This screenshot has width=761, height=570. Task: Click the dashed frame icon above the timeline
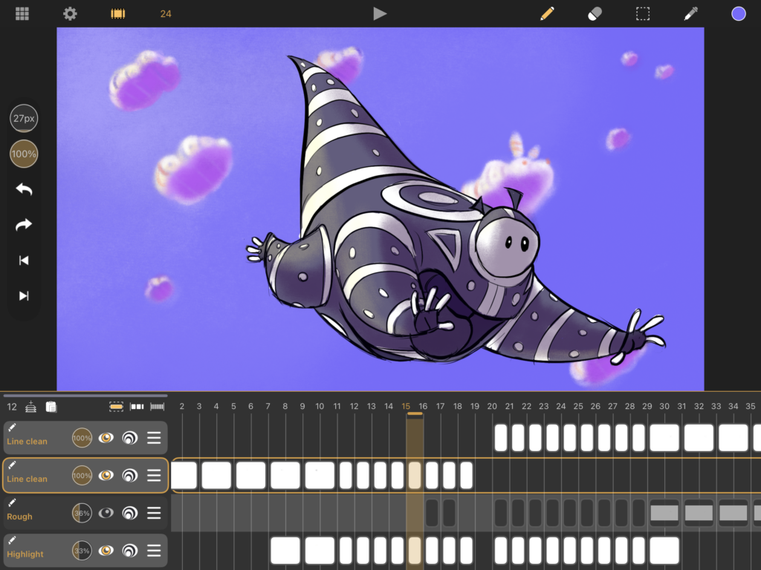[116, 407]
